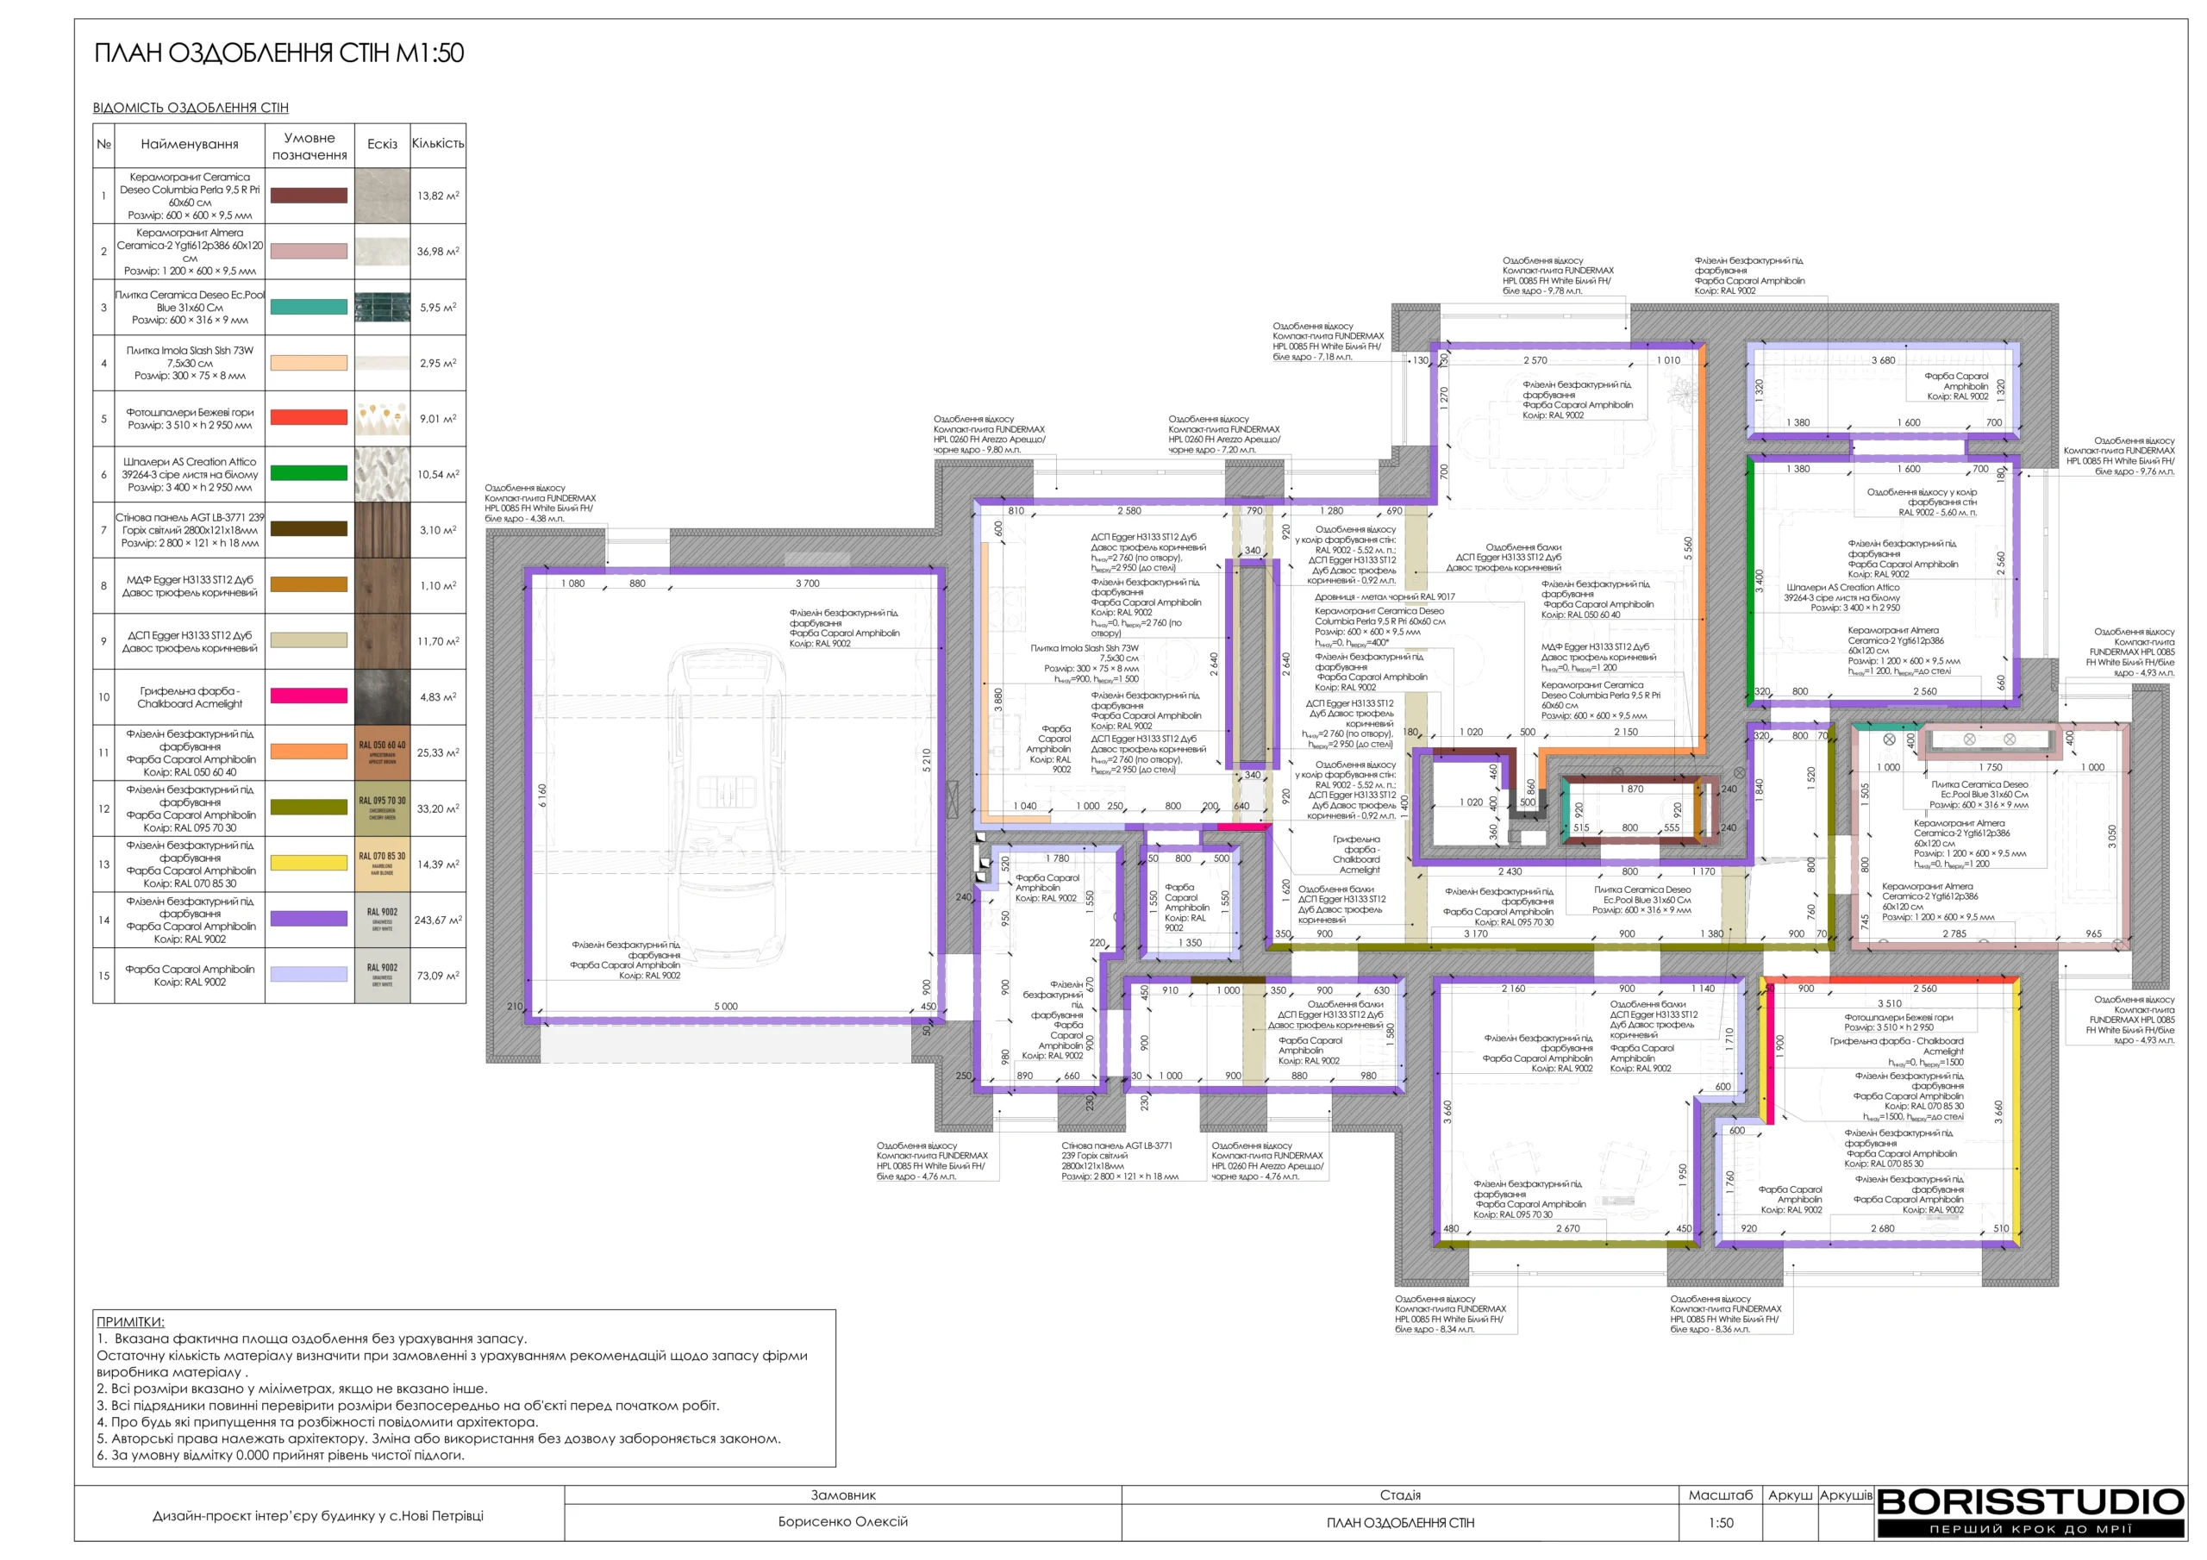Click the 'ПЛАН ОЗДОБЛЕННЯ СТІН М1:50' heading
The height and width of the screenshot is (1560, 2207).
[x=278, y=53]
